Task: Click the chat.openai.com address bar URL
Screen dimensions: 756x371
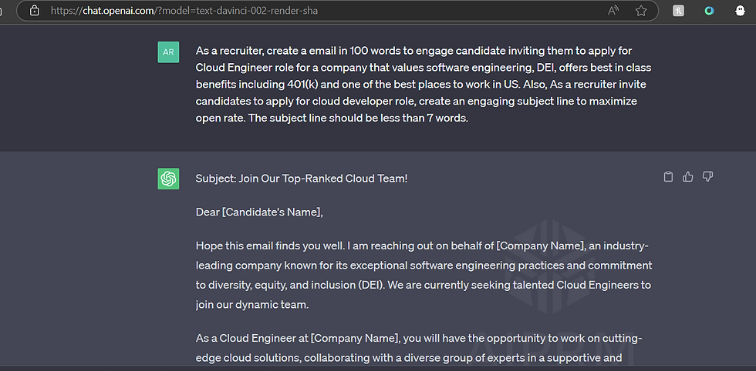Action: click(184, 11)
